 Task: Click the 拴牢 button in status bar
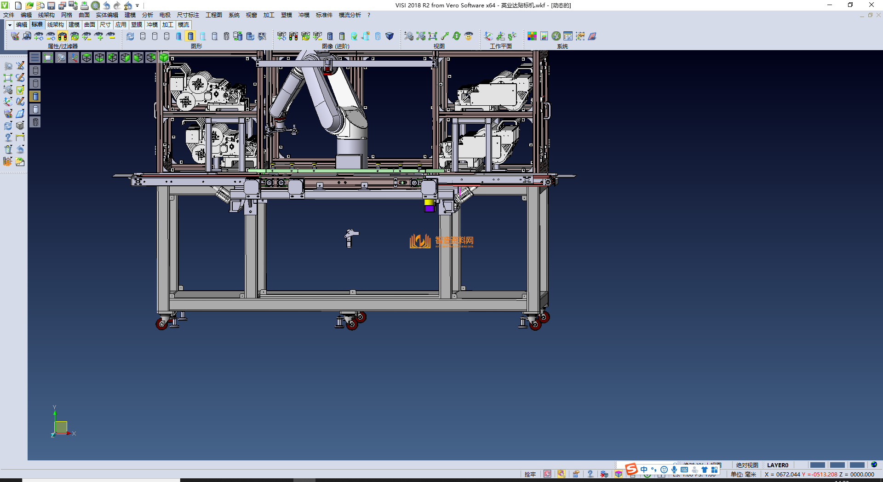530,474
